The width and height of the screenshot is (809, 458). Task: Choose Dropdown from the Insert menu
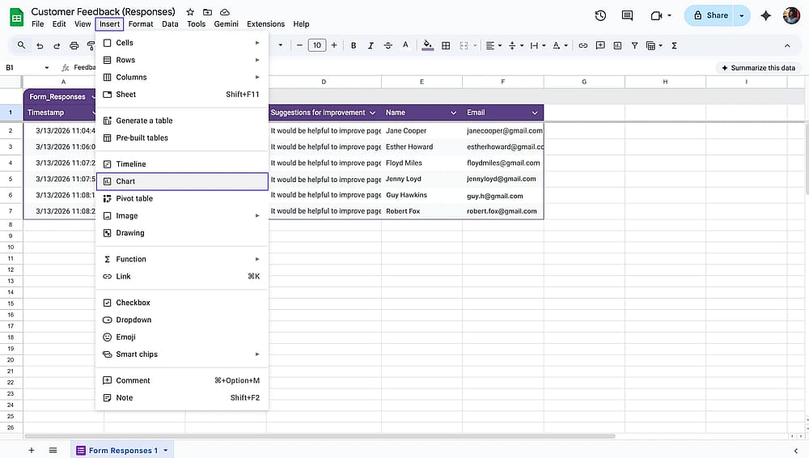coord(182,320)
